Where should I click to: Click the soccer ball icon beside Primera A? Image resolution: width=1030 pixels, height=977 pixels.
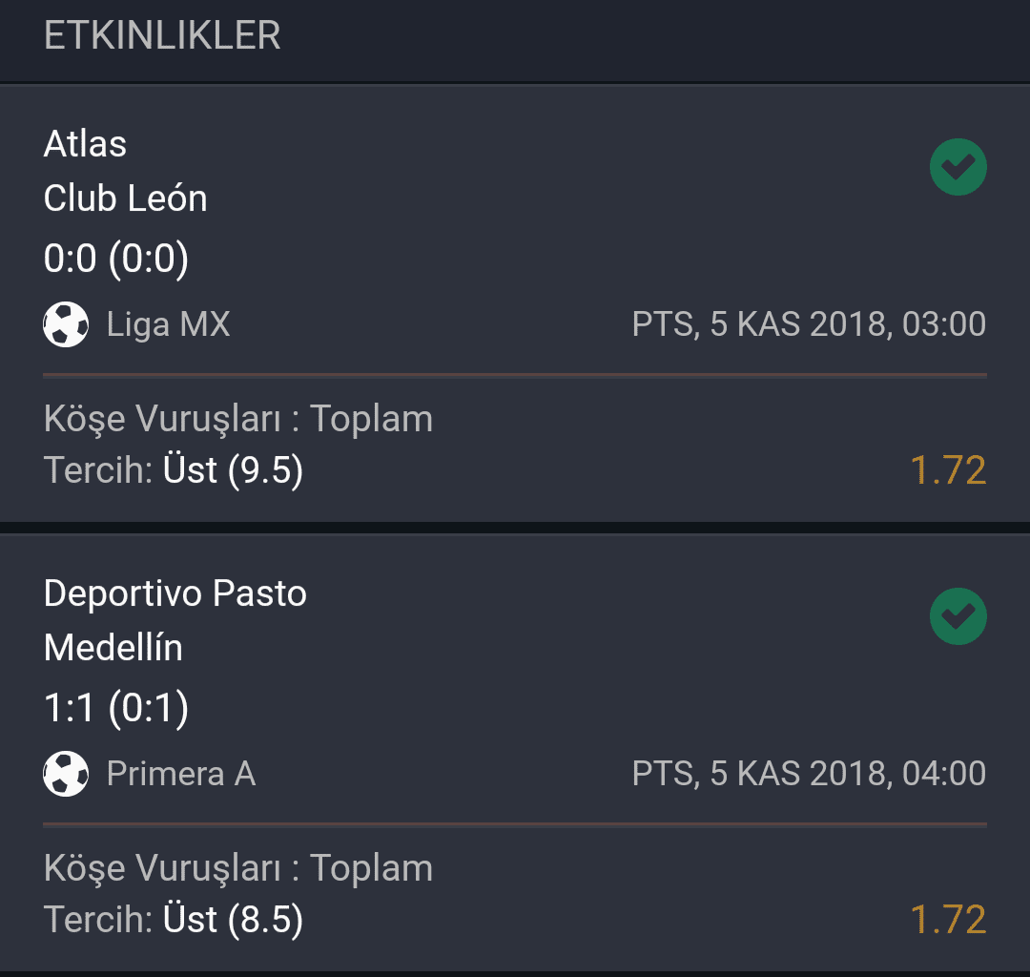click(66, 774)
